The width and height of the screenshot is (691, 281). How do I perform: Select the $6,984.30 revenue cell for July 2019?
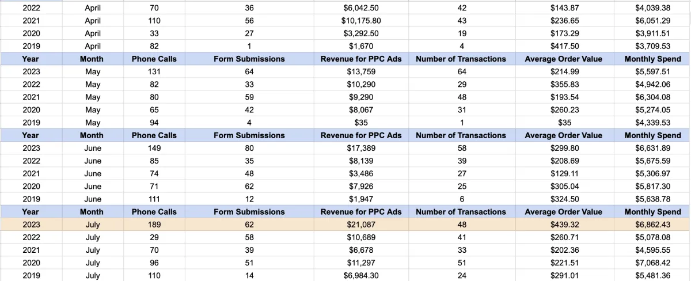click(x=361, y=276)
